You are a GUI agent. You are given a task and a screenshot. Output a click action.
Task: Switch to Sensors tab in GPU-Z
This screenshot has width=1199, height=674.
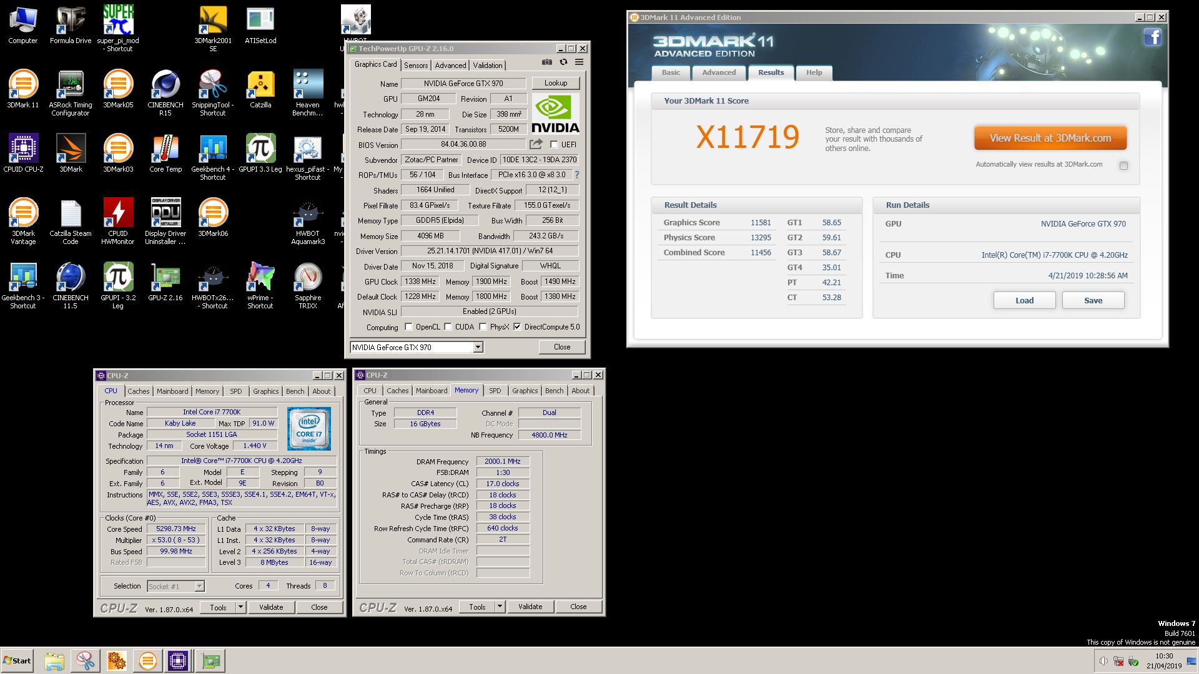coord(416,66)
